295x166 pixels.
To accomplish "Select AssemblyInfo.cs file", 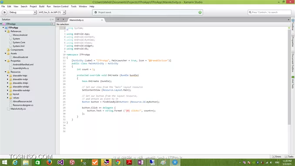I will pos(21,68).
